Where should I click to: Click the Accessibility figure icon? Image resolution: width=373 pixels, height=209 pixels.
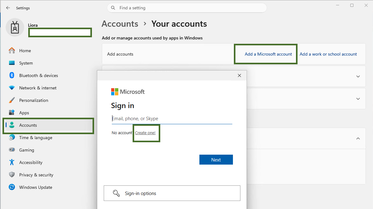coord(12,162)
